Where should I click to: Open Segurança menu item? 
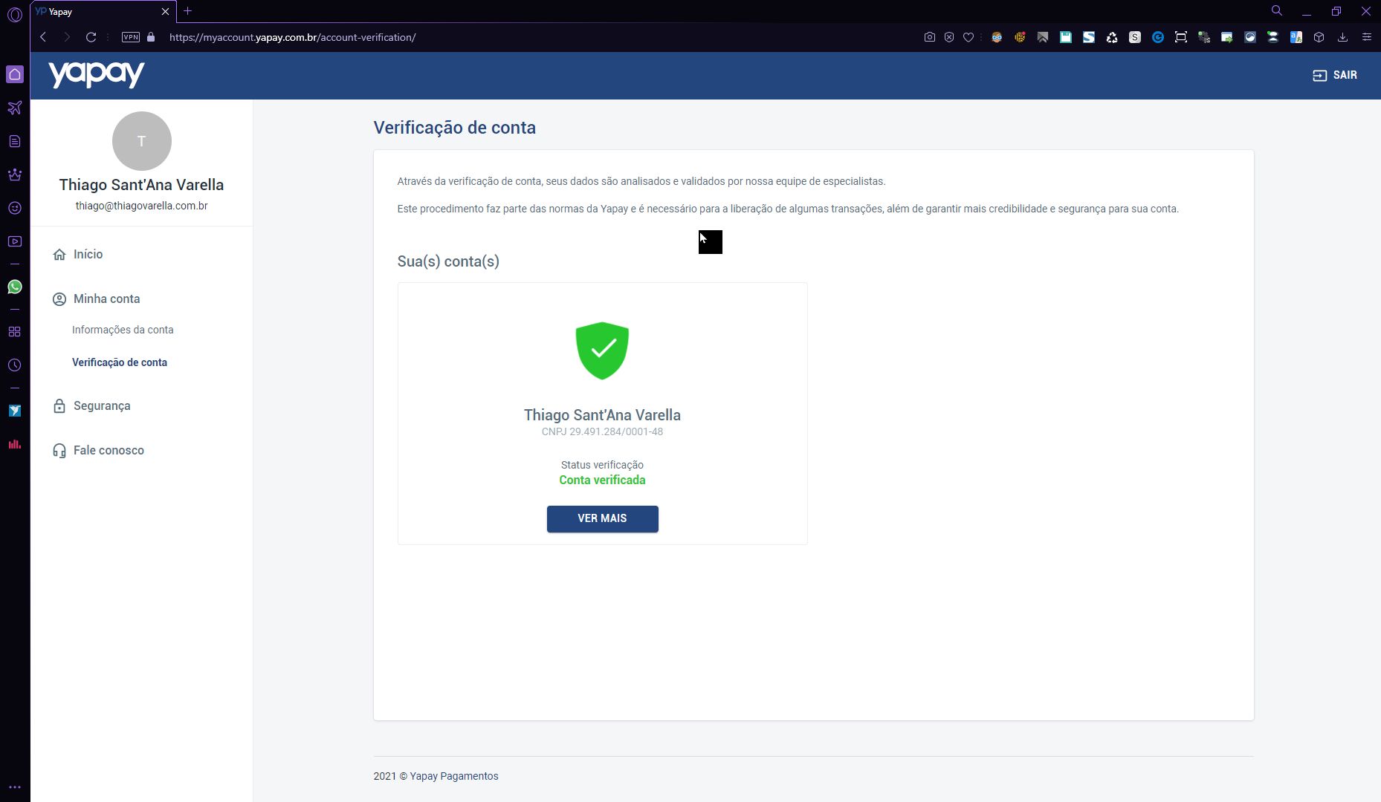pos(102,406)
